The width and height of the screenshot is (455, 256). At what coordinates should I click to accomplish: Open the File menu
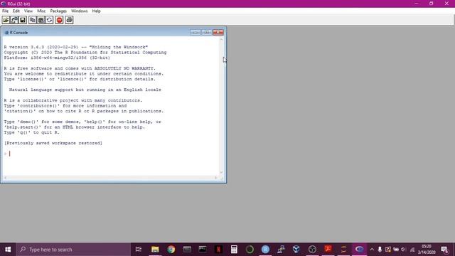click(5, 11)
